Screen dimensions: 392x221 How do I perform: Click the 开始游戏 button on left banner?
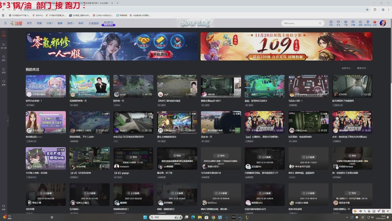point(160,55)
